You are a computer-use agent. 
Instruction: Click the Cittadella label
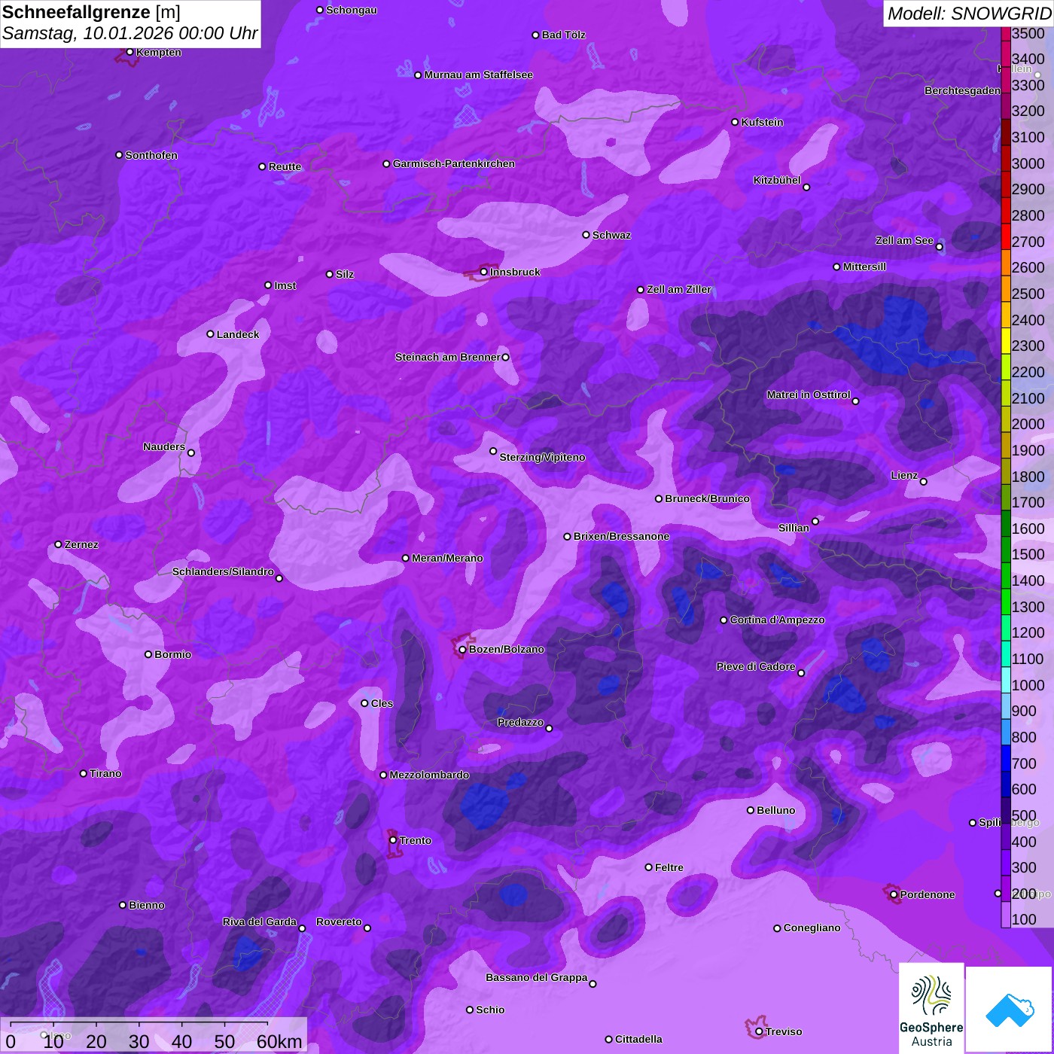point(638,1039)
